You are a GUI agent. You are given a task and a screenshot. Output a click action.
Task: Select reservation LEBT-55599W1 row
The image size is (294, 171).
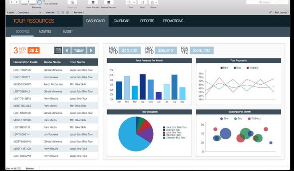pos(54,156)
